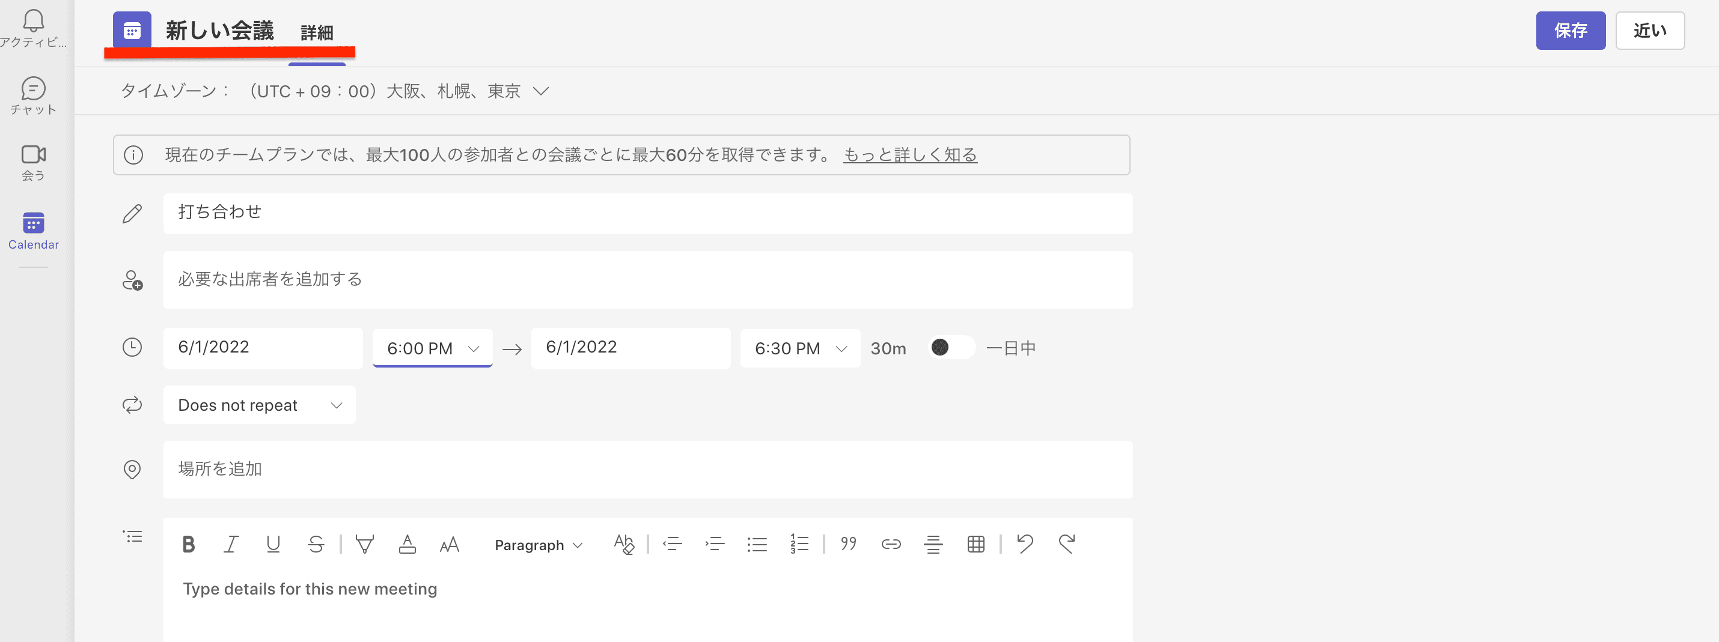Screen dimensions: 1719x642
Task: Apply Strikethrough formatting
Action: (x=316, y=545)
